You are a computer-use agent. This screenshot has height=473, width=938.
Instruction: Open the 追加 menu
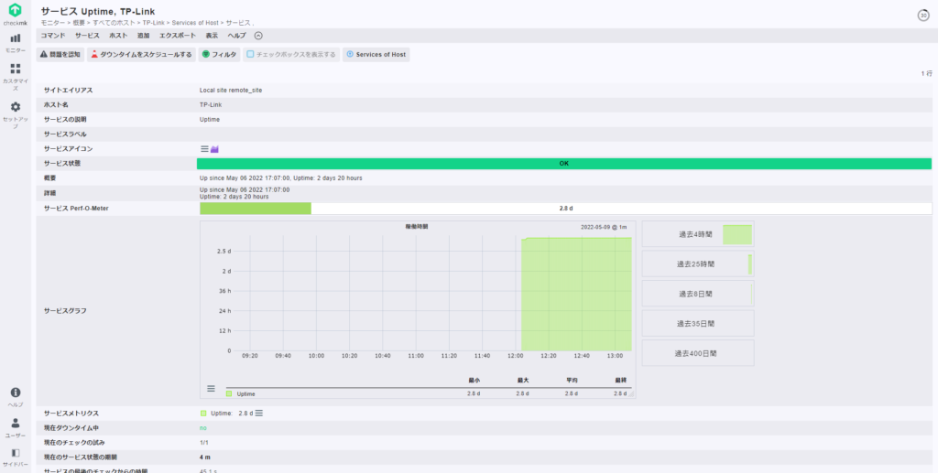point(144,36)
